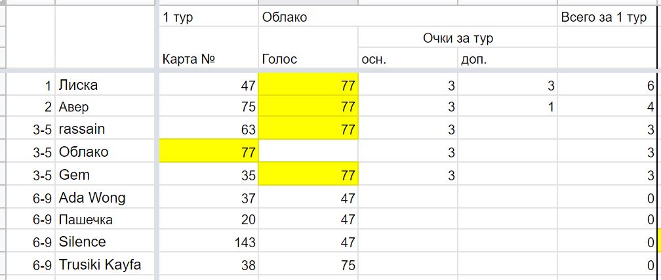
Task: Select the Всего за 1 тур header
Action: tap(607, 17)
